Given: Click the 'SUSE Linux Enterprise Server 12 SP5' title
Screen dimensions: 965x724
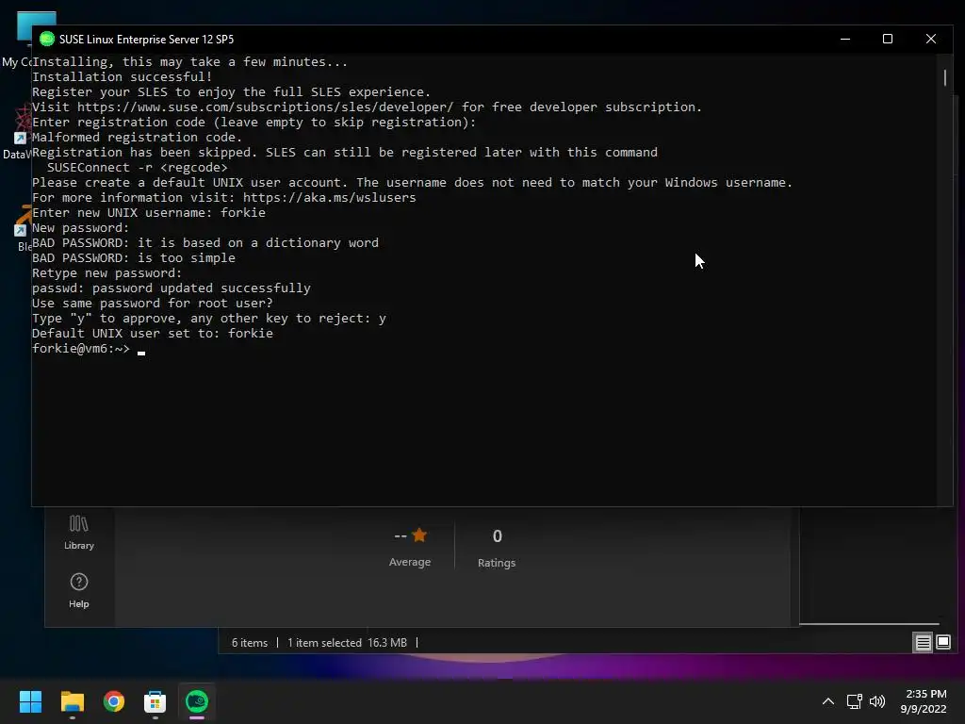Looking at the screenshot, I should 146,40.
